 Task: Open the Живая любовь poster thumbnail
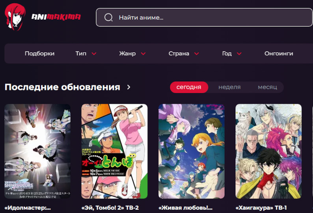coord(192,151)
